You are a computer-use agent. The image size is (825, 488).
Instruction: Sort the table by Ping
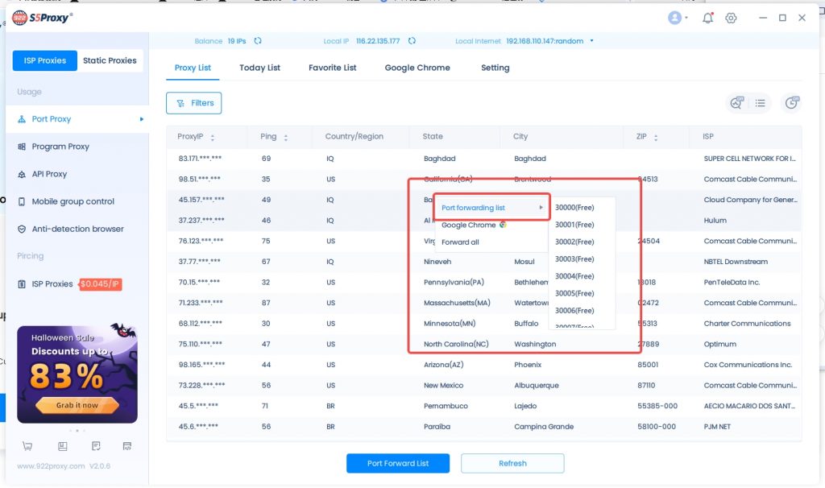pos(286,137)
